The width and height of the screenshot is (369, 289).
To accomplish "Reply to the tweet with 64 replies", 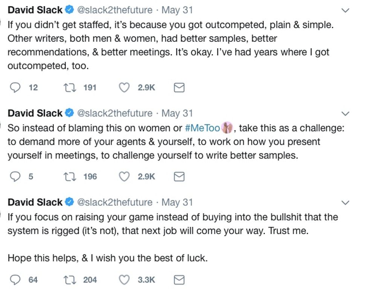I will coord(14,280).
